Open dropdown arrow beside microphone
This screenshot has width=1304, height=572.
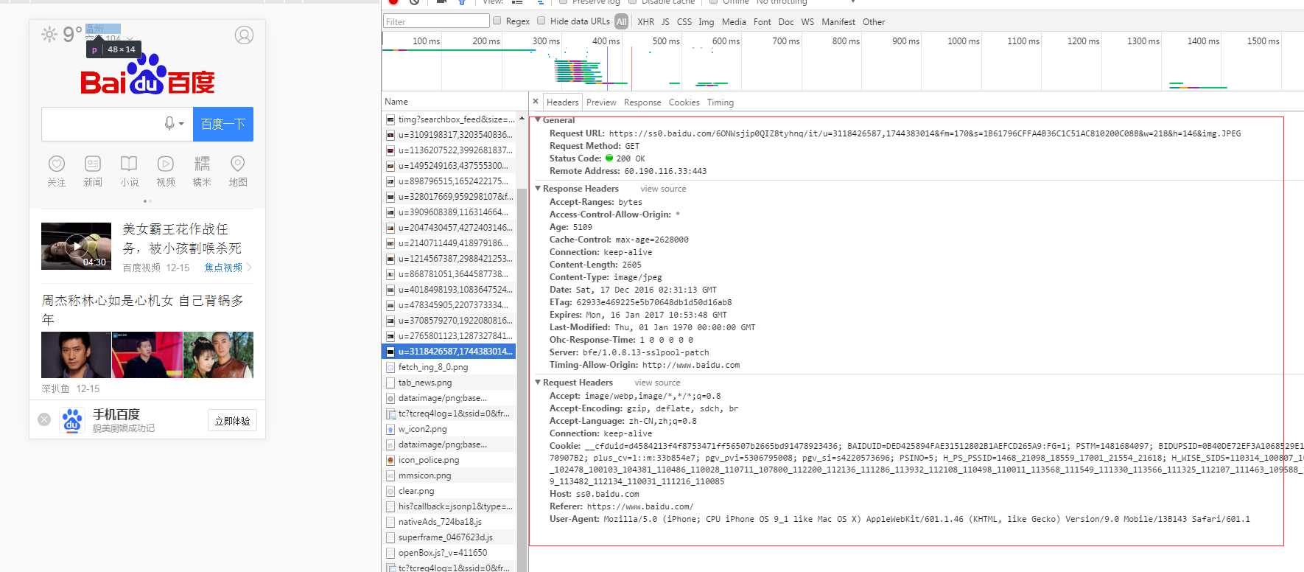click(180, 125)
